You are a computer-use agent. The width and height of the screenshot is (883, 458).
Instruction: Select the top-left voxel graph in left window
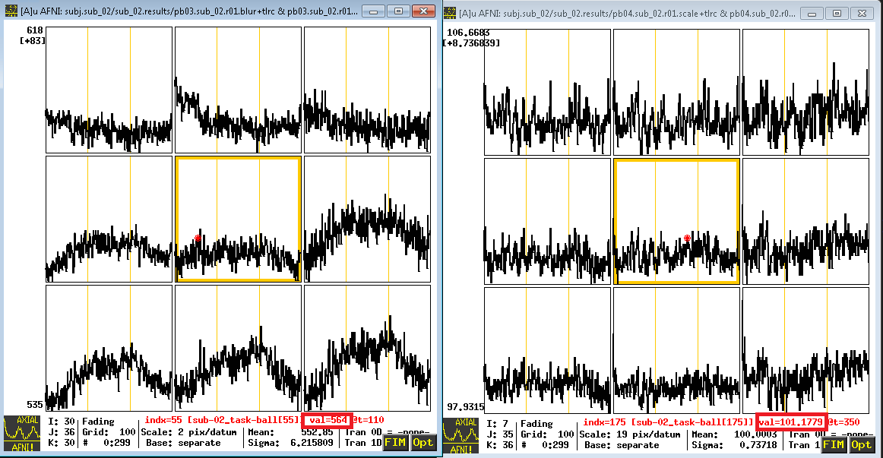pos(109,90)
